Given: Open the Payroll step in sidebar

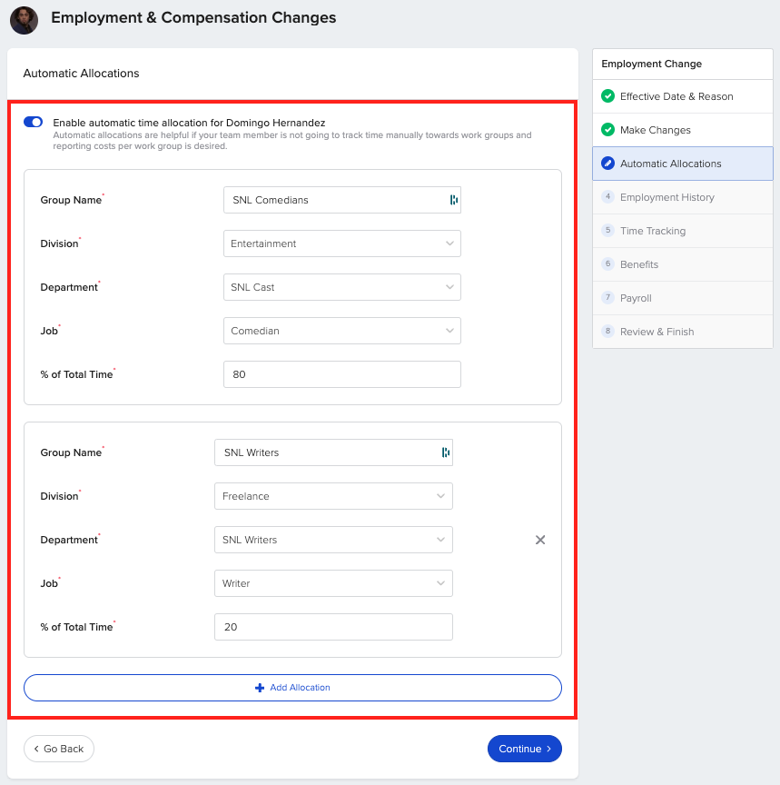Looking at the screenshot, I should (x=636, y=298).
